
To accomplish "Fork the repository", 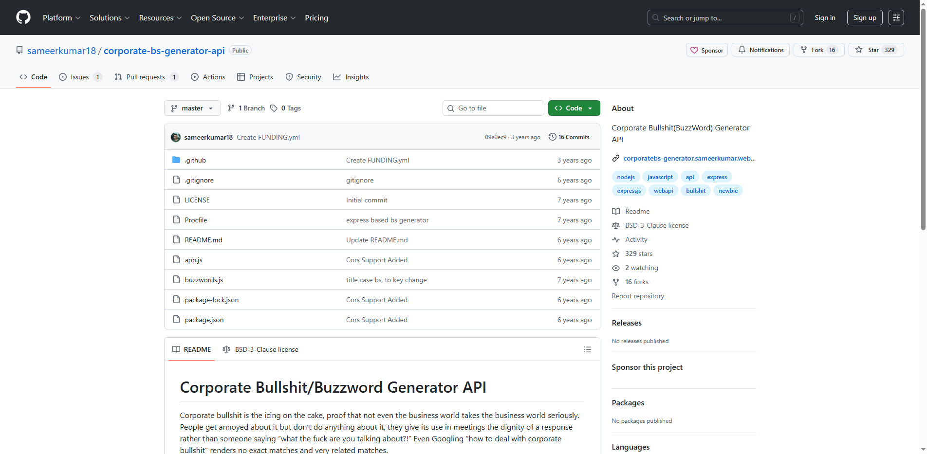I will [819, 50].
